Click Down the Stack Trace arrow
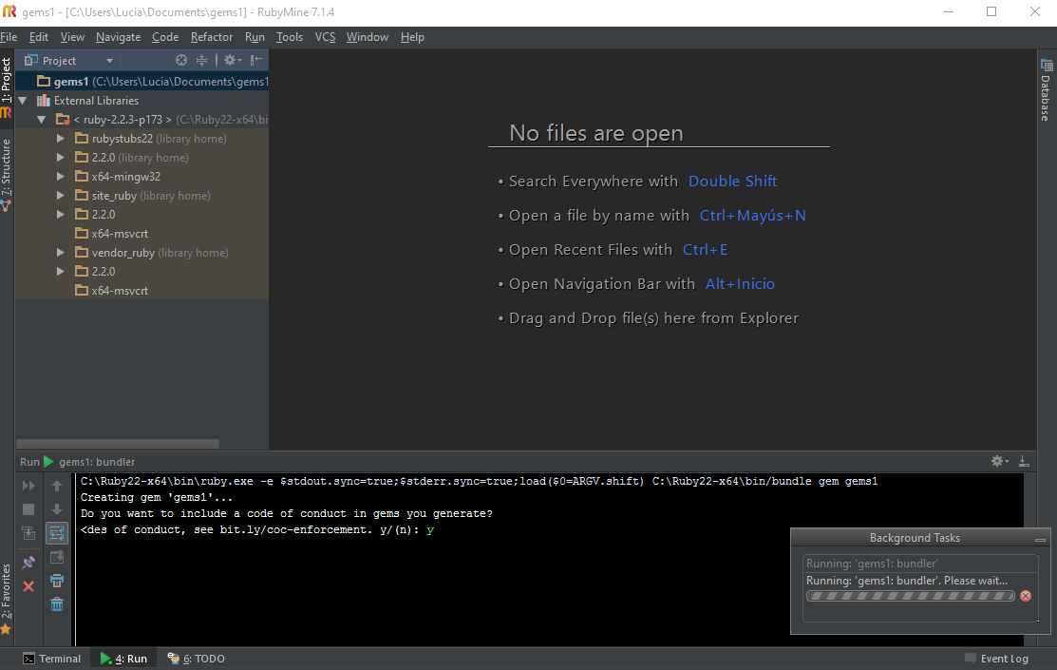Image resolution: width=1057 pixels, height=670 pixels. 57,509
